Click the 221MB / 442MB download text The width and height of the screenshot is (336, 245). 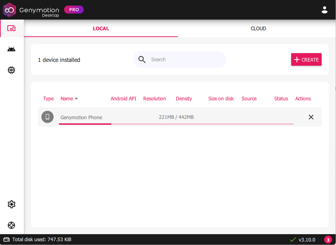(x=176, y=117)
